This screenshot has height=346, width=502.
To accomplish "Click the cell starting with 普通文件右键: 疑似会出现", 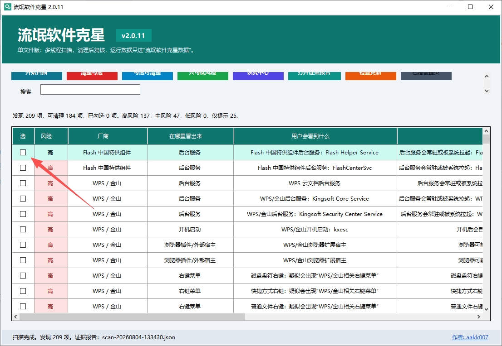I will pos(315,307).
